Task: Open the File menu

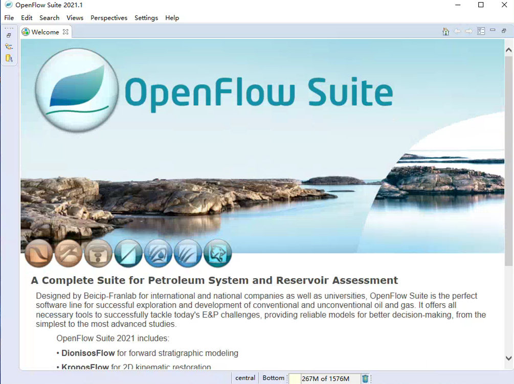Action: click(x=9, y=18)
